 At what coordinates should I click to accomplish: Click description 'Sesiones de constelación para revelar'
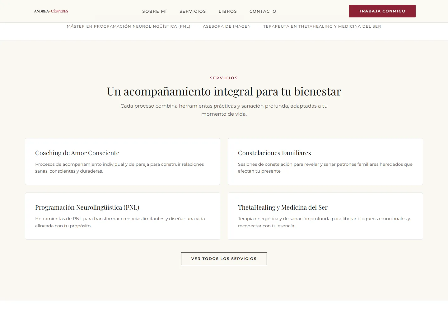tap(325, 168)
